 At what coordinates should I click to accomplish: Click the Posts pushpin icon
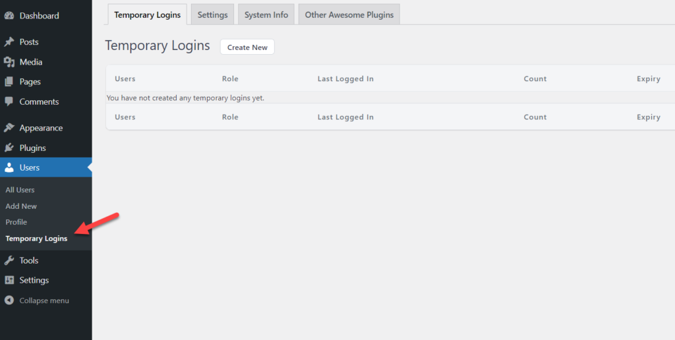point(9,42)
